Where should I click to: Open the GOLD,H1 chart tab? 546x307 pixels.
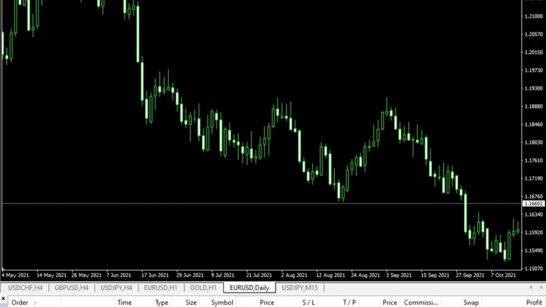[203, 288]
